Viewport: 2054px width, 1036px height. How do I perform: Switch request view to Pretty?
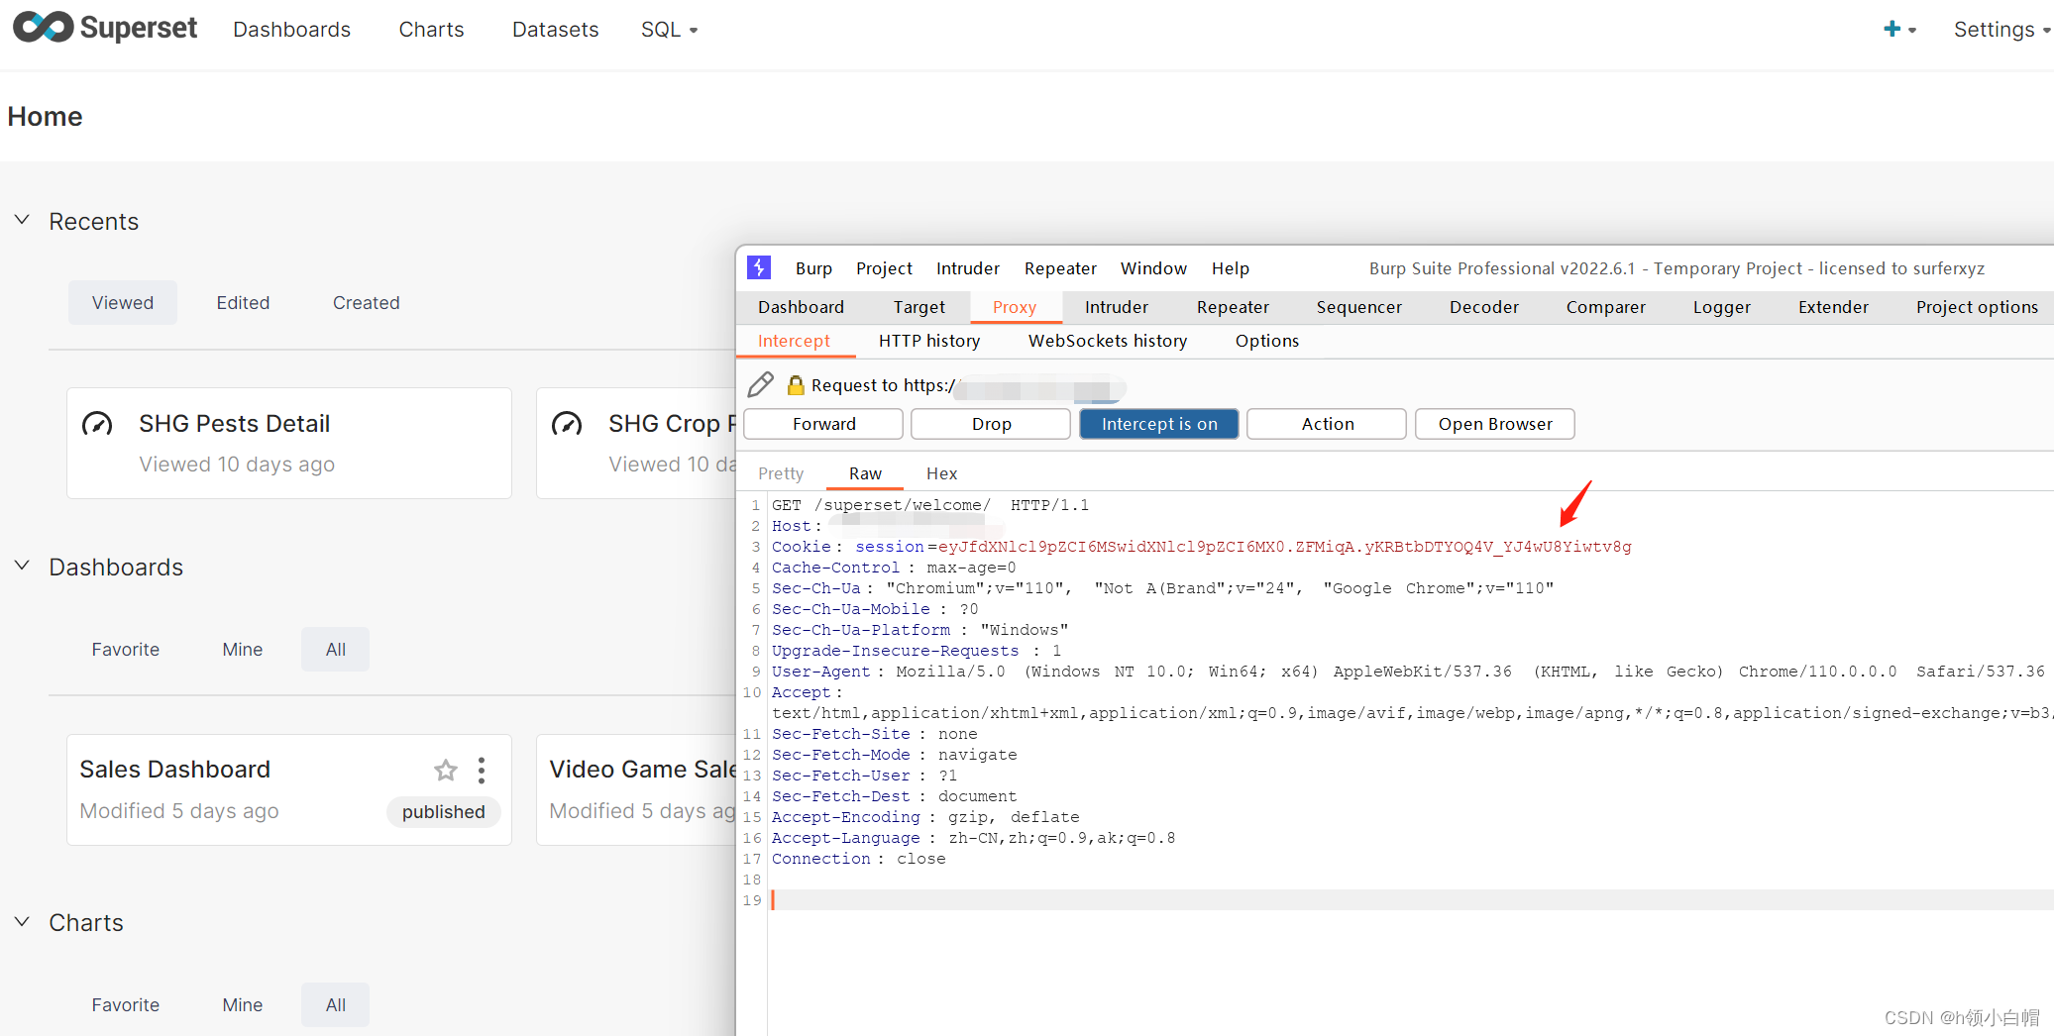click(x=781, y=473)
